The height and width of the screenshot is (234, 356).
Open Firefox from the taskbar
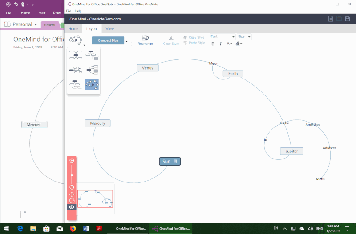click(x=73, y=229)
